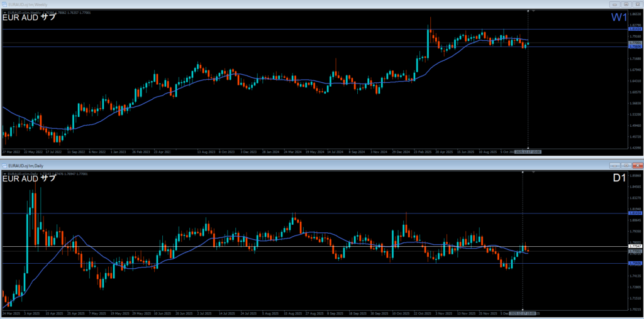Expand the small arrow beside the Weekly symbol header
The width and height of the screenshot is (644, 319).
(4, 11)
